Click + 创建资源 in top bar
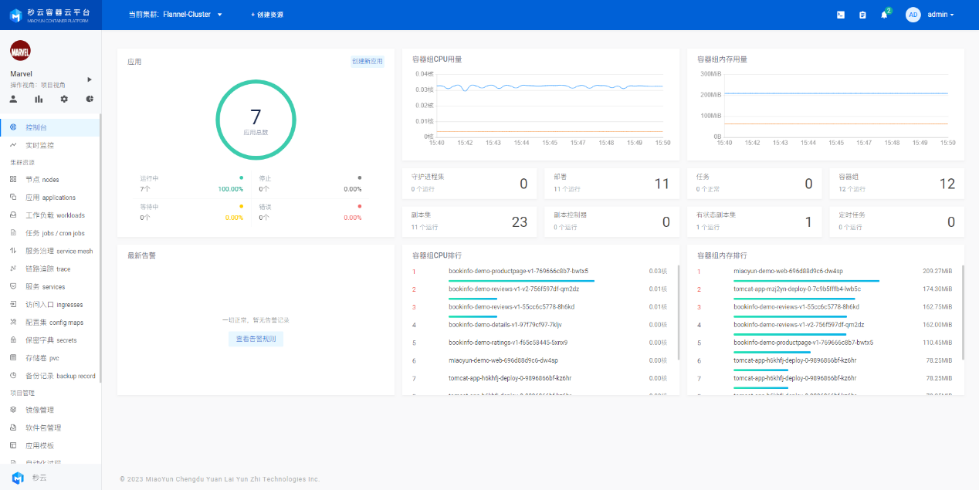 (267, 15)
